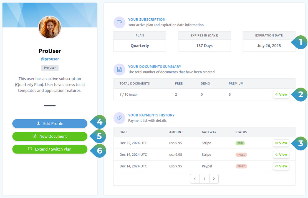View the Dec 25, 2024 paid payment
Screen dimensions: 308x198
281,143
